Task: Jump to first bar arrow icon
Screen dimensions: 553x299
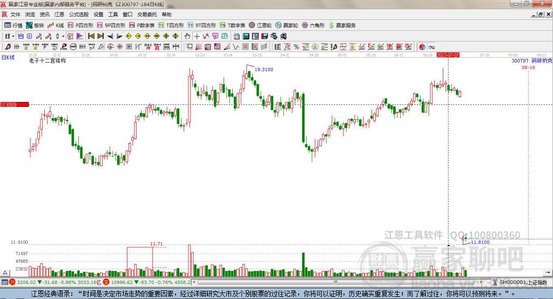Action: [x=91, y=36]
